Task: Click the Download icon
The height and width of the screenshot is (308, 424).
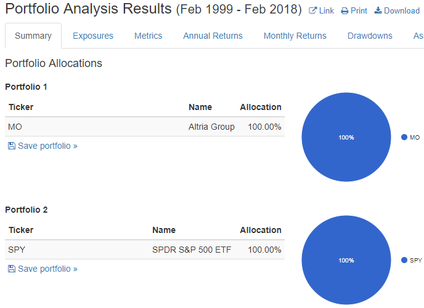Action: pos(378,11)
